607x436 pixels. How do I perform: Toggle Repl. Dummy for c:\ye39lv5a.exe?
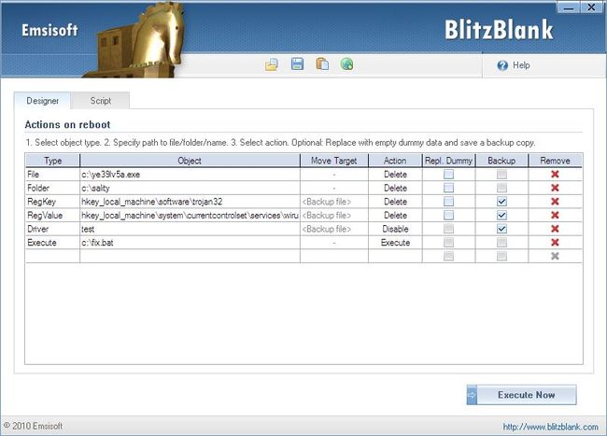pos(448,174)
